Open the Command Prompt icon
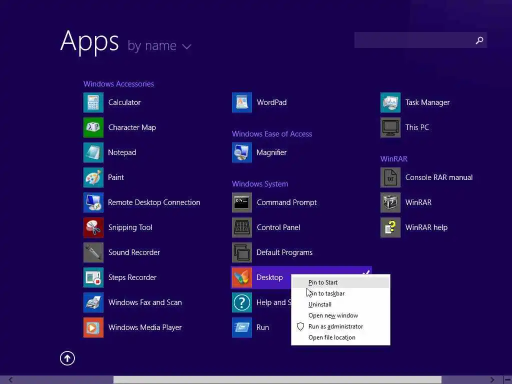The width and height of the screenshot is (512, 384). [x=242, y=202]
